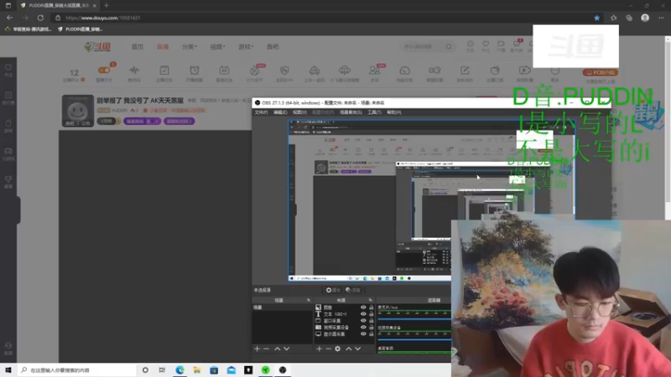Click the speedometer icon in streamer toolbar
The width and height of the screenshot is (671, 377).
[x=404, y=70]
